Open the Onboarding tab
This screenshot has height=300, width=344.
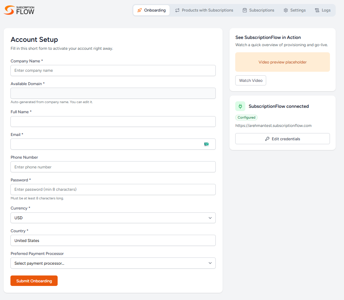(151, 10)
